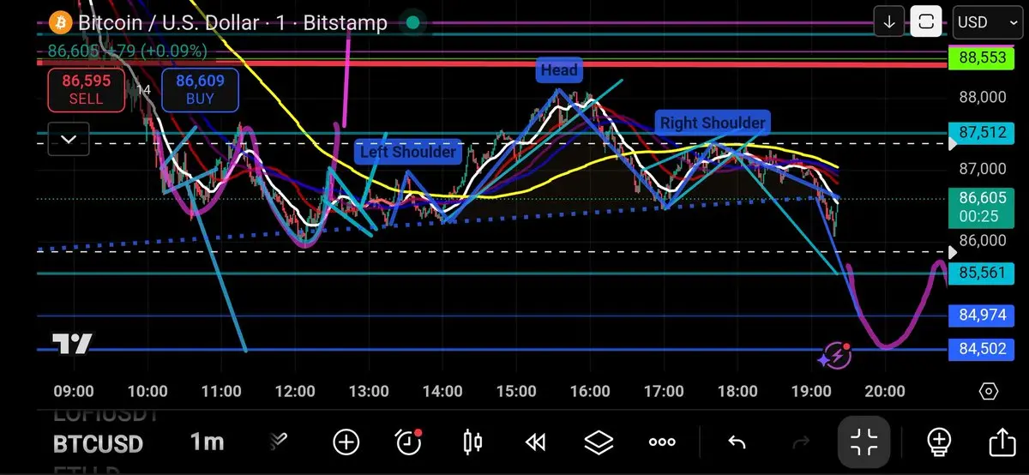Click the 15:00 time axis label
The image size is (1029, 475).
pyautogui.click(x=516, y=392)
